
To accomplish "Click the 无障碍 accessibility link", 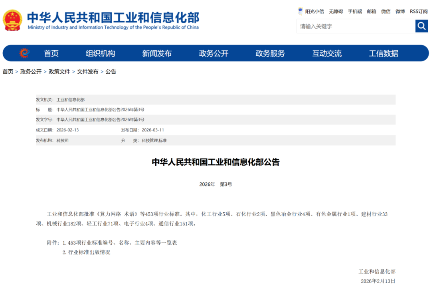I will coord(336,12).
